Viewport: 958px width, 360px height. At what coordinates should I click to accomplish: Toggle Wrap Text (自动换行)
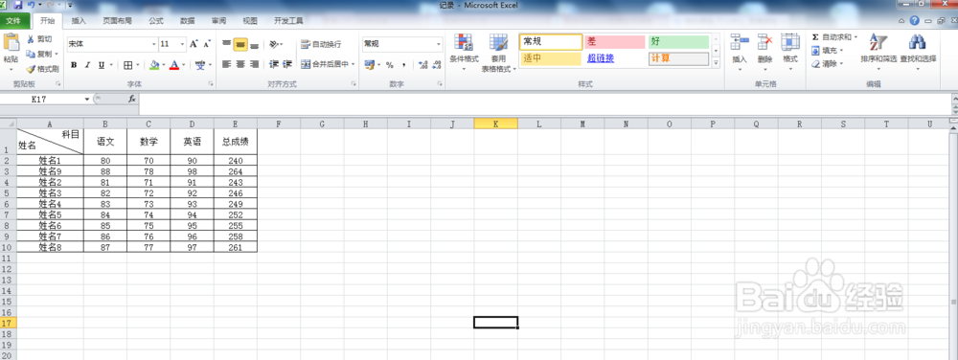[x=321, y=44]
